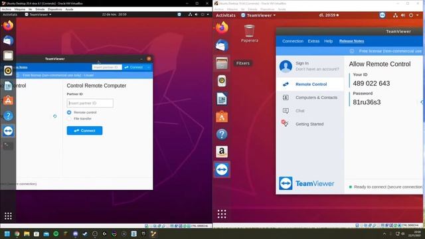Open LibreOffice Writer in right VM dock
Viewport: 425px width, 239px height.
click(222, 99)
